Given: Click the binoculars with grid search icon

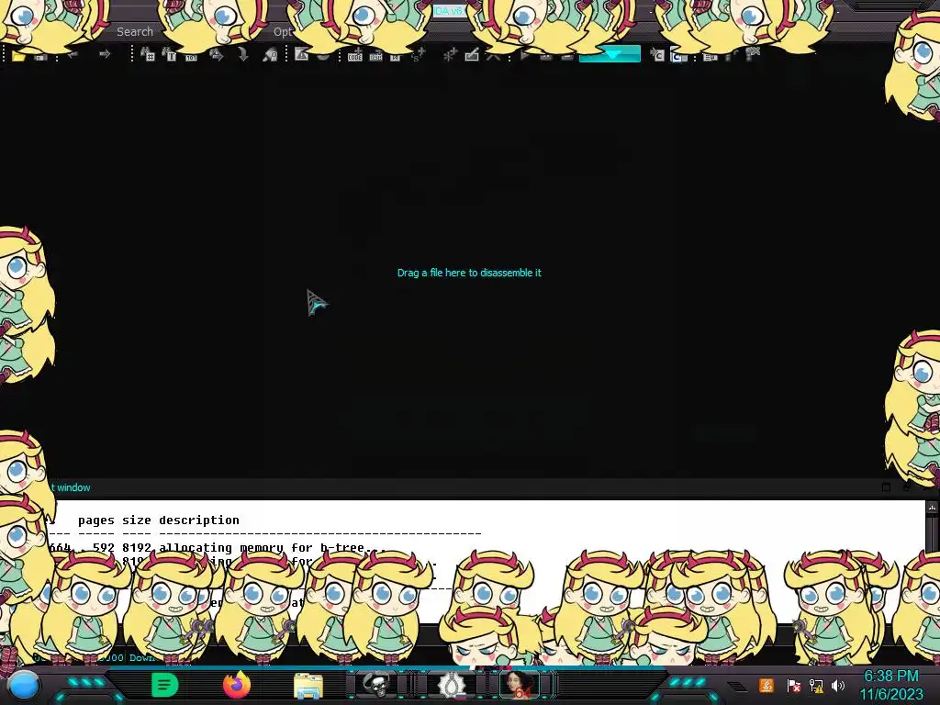Looking at the screenshot, I should tap(148, 55).
